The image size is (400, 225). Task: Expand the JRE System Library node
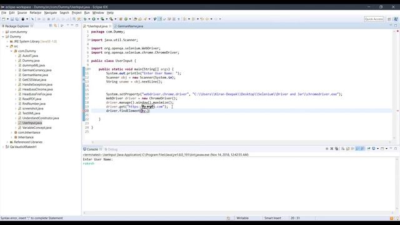pyautogui.click(x=7, y=41)
